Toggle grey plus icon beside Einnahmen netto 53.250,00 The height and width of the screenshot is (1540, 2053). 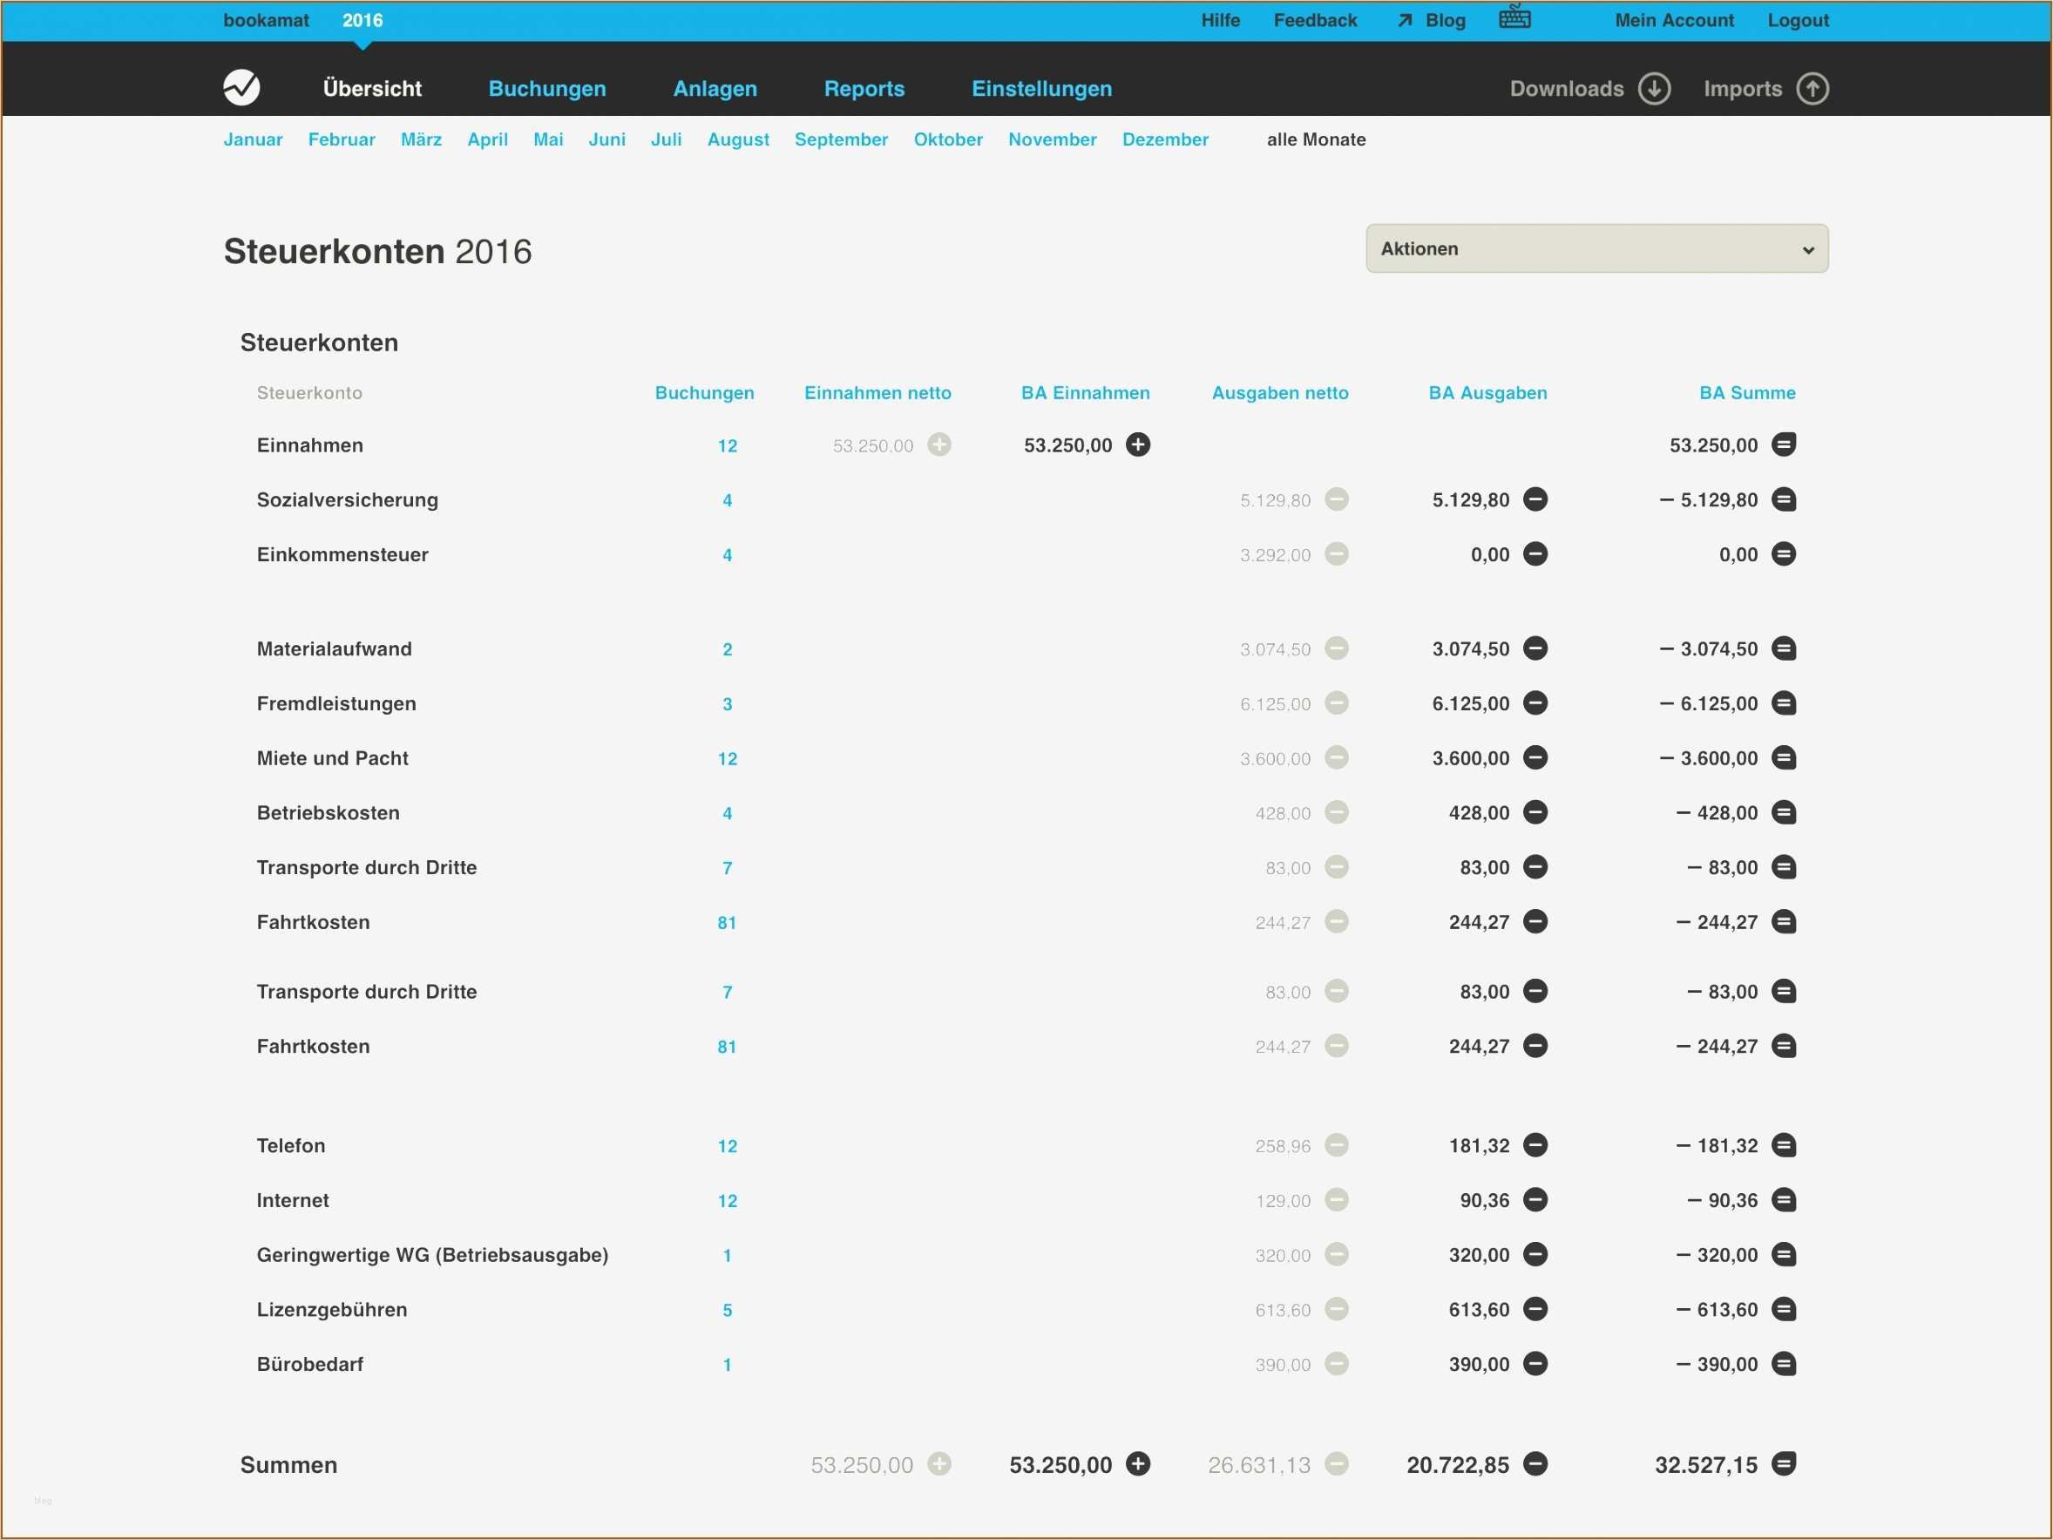939,444
